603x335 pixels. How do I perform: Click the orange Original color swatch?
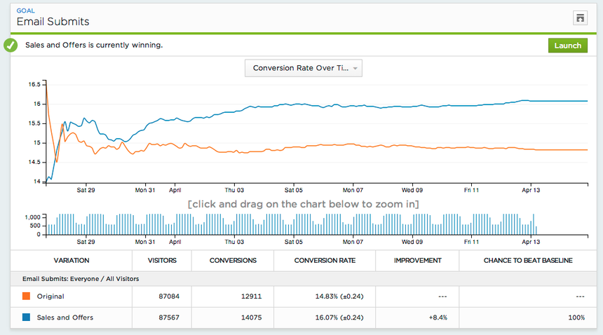(26, 296)
